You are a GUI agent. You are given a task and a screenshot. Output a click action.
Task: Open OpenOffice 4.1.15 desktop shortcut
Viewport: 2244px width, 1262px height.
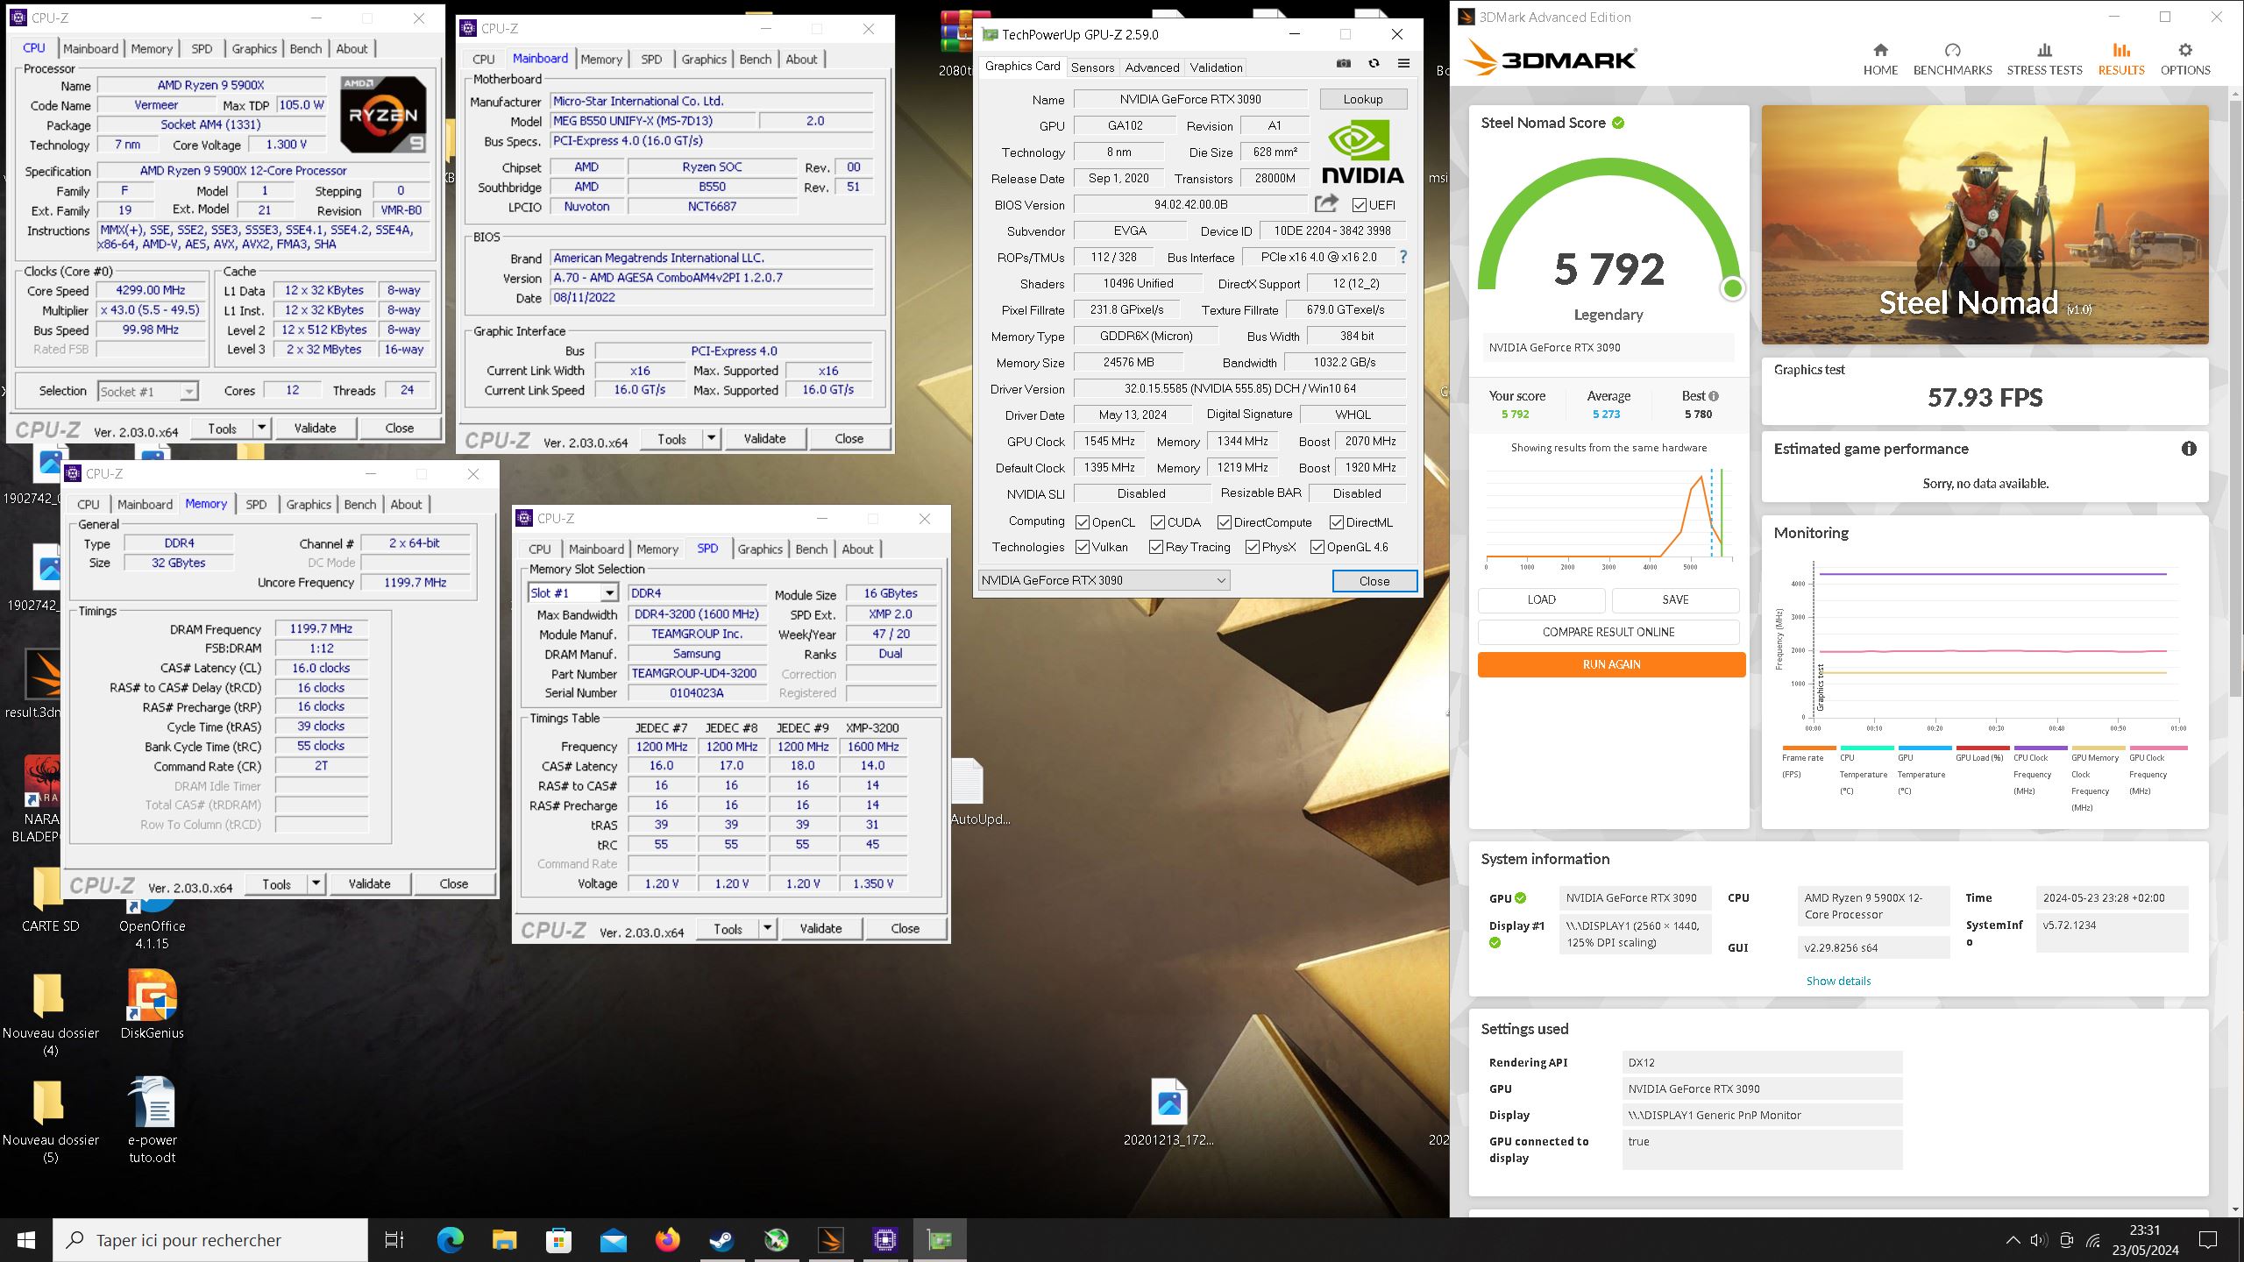click(x=152, y=925)
